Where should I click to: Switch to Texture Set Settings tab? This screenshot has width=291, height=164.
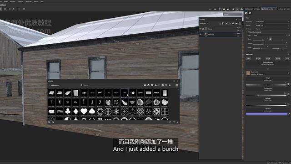pyautogui.click(x=252, y=9)
